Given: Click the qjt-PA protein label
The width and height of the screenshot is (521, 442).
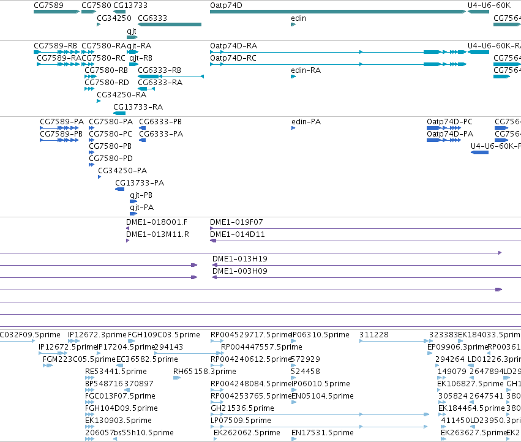Looking at the screenshot, I should click(142, 208).
